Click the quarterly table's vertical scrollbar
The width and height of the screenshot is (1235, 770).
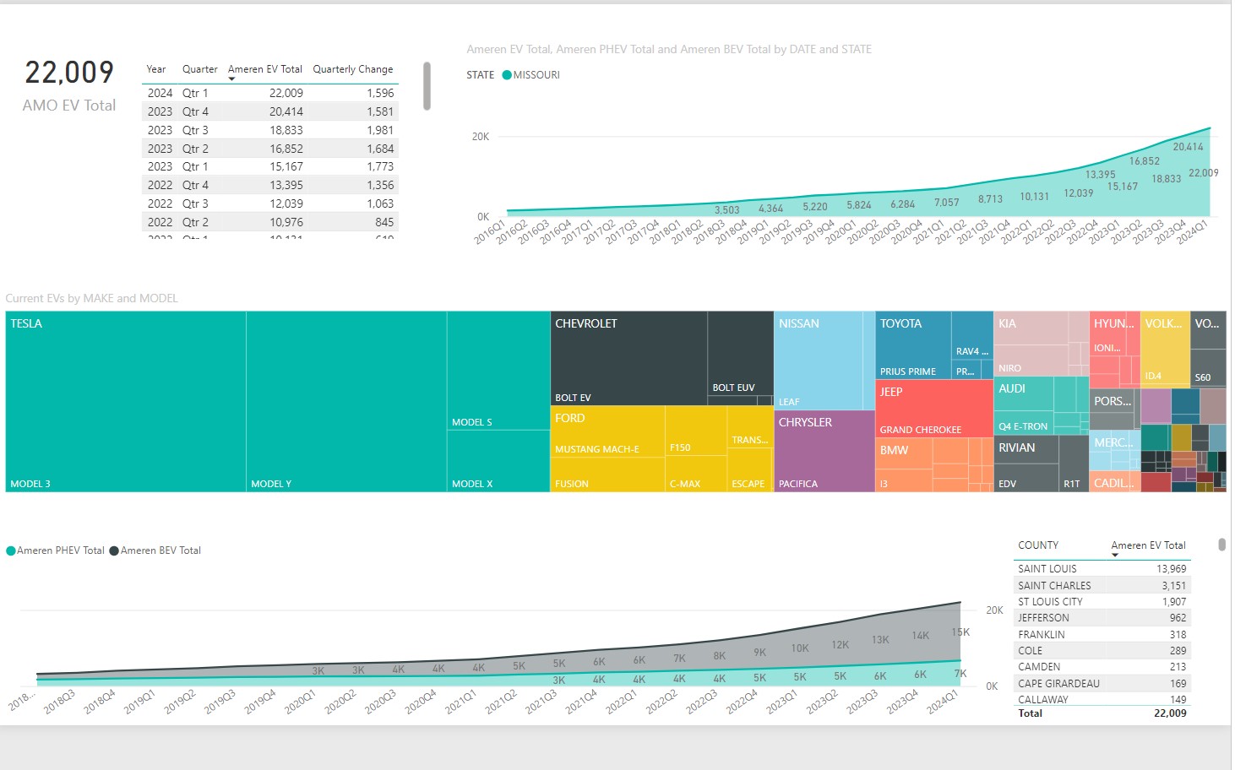click(x=427, y=86)
